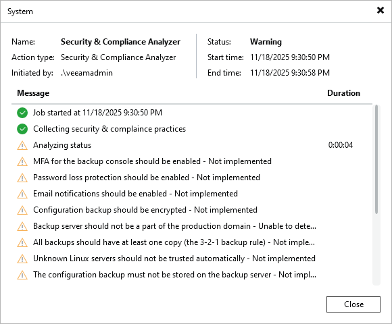Click the Message column header

(33, 93)
